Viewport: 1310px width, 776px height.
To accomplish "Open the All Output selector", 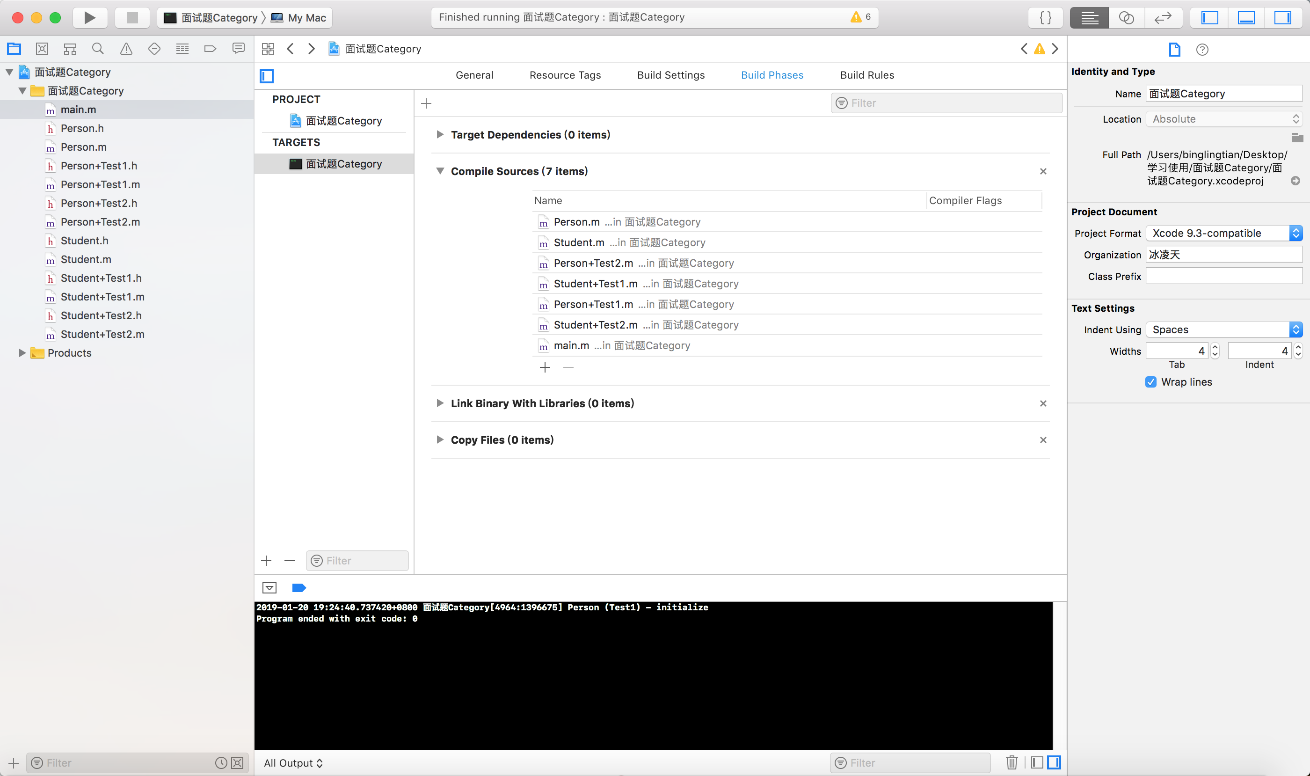I will point(293,762).
